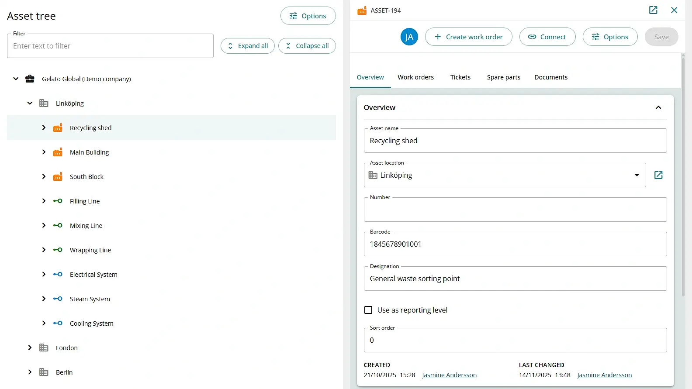Viewport: 692px width, 389px height.
Task: Expand the Filling Line tree node
Action: point(44,201)
